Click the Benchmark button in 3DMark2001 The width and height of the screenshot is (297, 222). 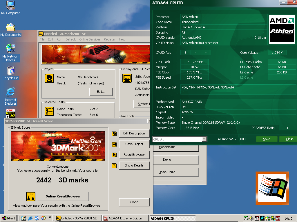[176, 148]
